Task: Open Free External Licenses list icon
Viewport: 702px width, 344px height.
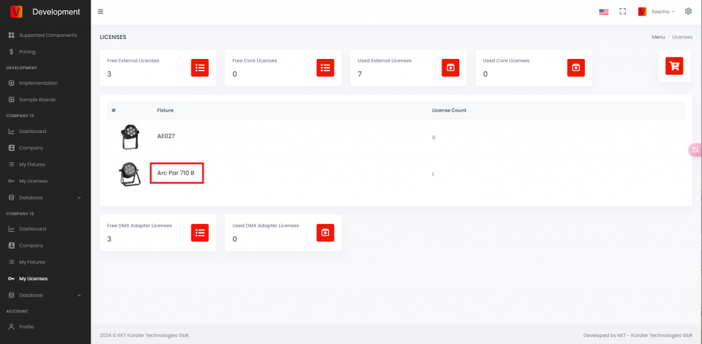Action: pos(199,67)
